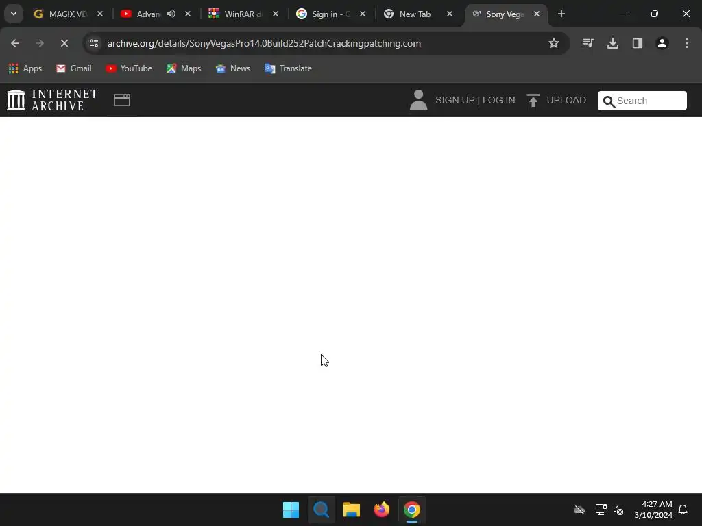Close the MAGIX VEGAS tab

(100, 14)
